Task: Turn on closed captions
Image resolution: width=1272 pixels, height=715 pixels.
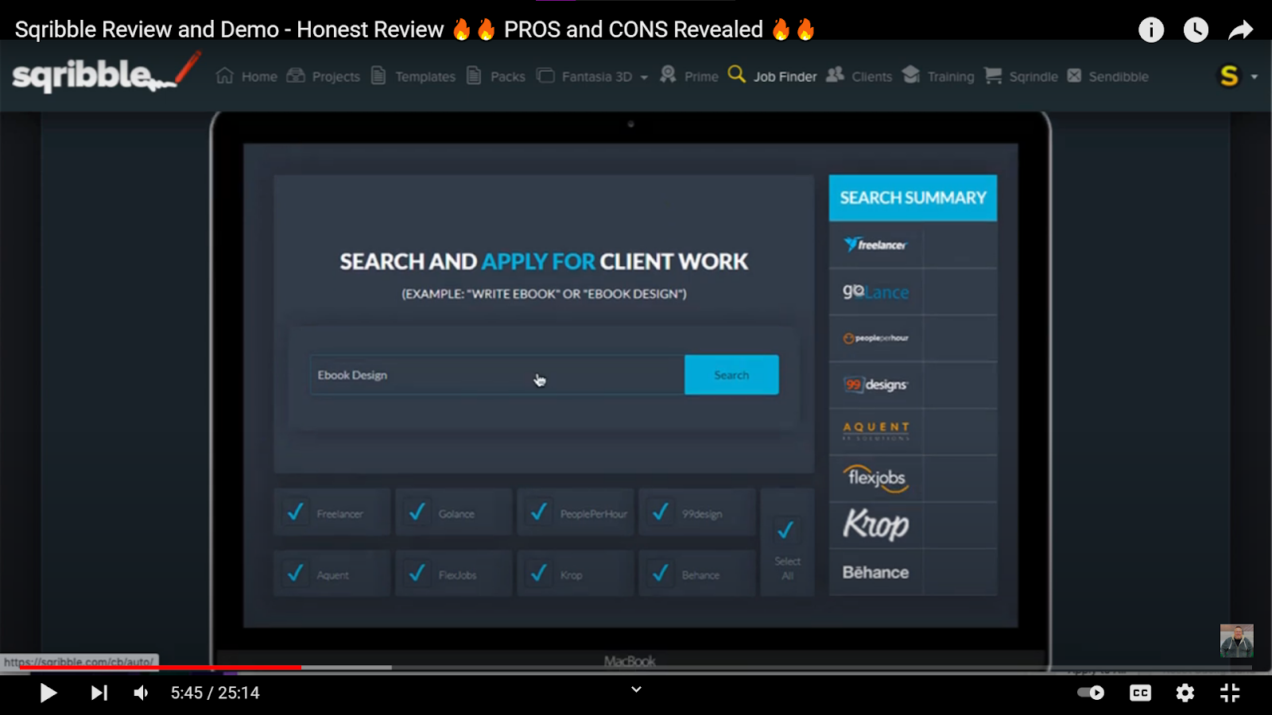Action: coord(1140,693)
